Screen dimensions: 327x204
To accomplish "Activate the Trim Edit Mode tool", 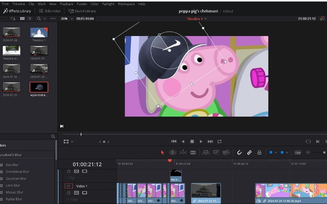I will tap(172, 153).
